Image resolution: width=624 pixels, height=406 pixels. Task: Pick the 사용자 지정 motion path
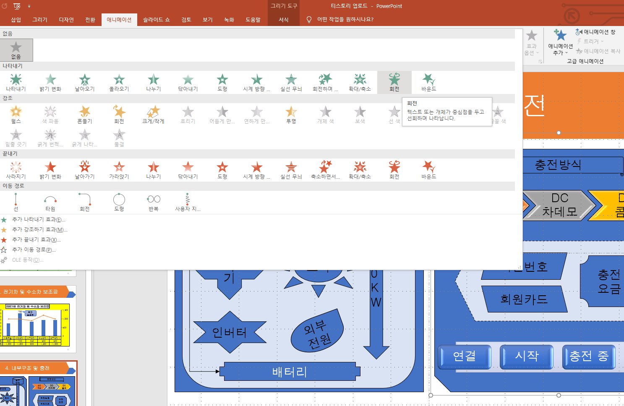[188, 202]
